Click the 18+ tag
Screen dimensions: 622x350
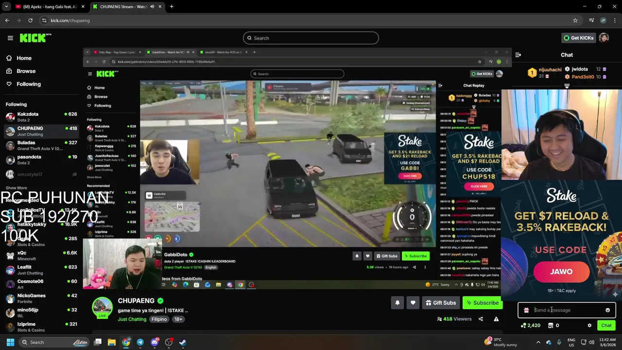tap(178, 319)
